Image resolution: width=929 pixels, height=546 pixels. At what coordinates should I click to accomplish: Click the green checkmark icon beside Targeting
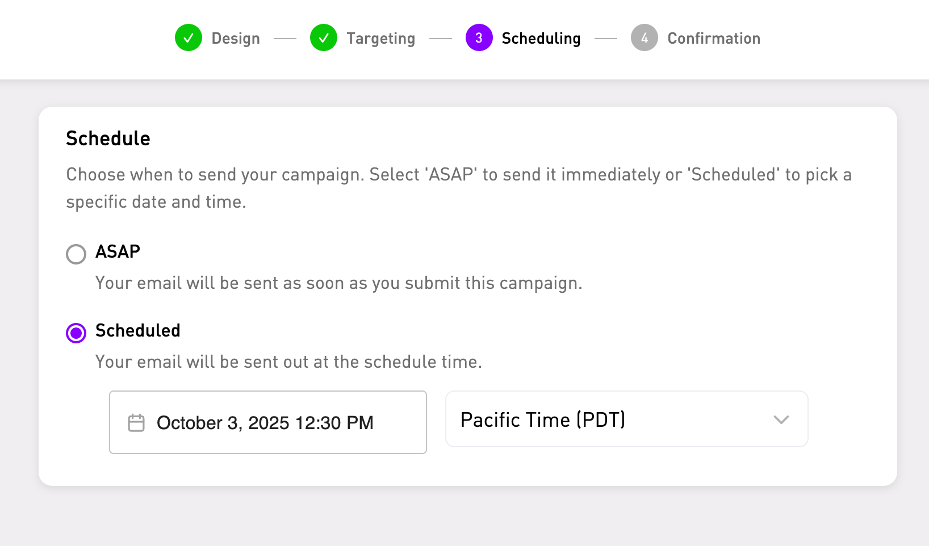[324, 38]
